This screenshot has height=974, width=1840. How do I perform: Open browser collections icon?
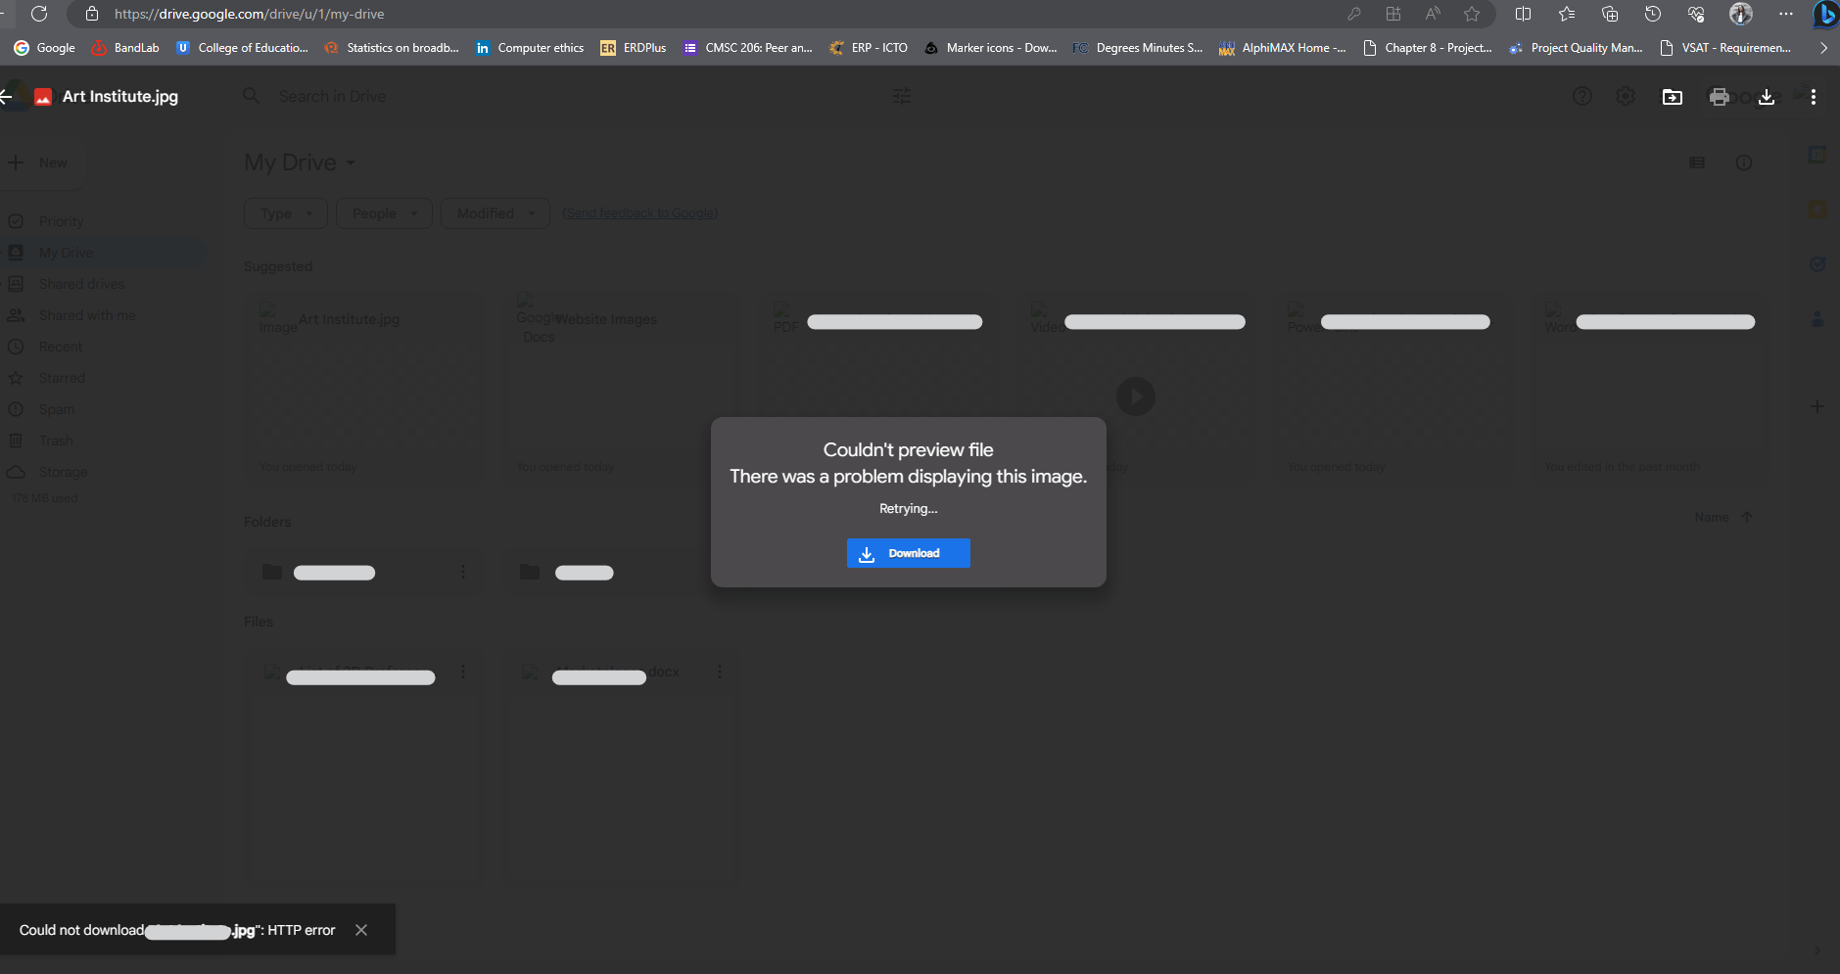[x=1610, y=14]
